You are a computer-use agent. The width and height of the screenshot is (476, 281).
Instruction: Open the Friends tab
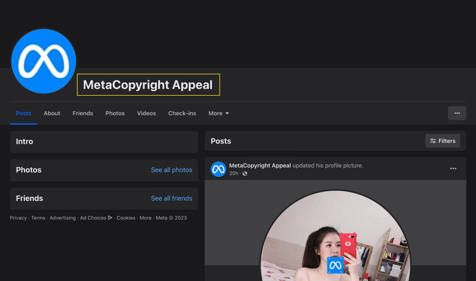83,113
